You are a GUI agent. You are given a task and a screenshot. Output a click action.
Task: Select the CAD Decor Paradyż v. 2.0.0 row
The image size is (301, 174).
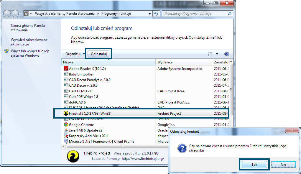click(x=146, y=80)
